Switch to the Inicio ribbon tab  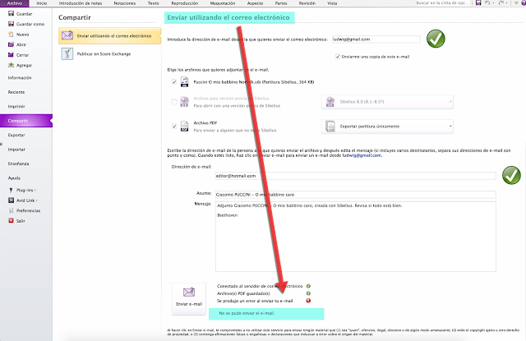(42, 3)
